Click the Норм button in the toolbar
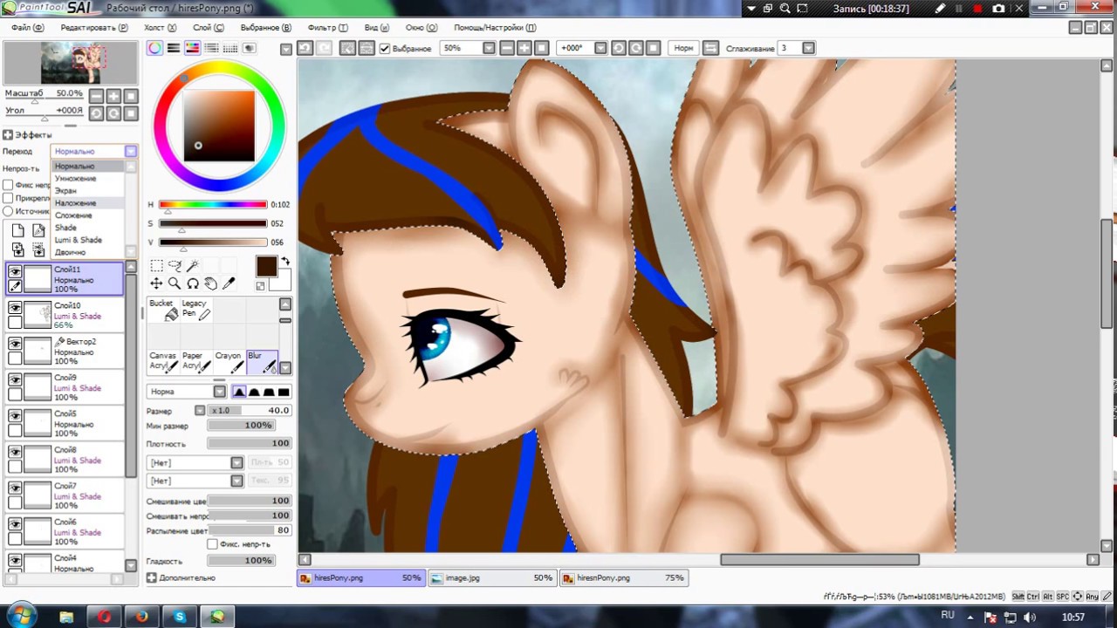1117x628 pixels. (x=683, y=48)
